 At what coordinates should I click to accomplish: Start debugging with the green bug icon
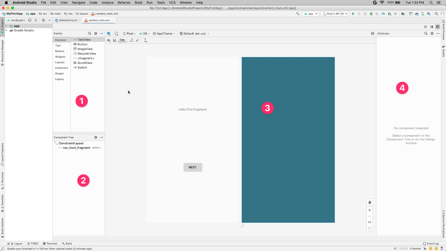click(371, 14)
